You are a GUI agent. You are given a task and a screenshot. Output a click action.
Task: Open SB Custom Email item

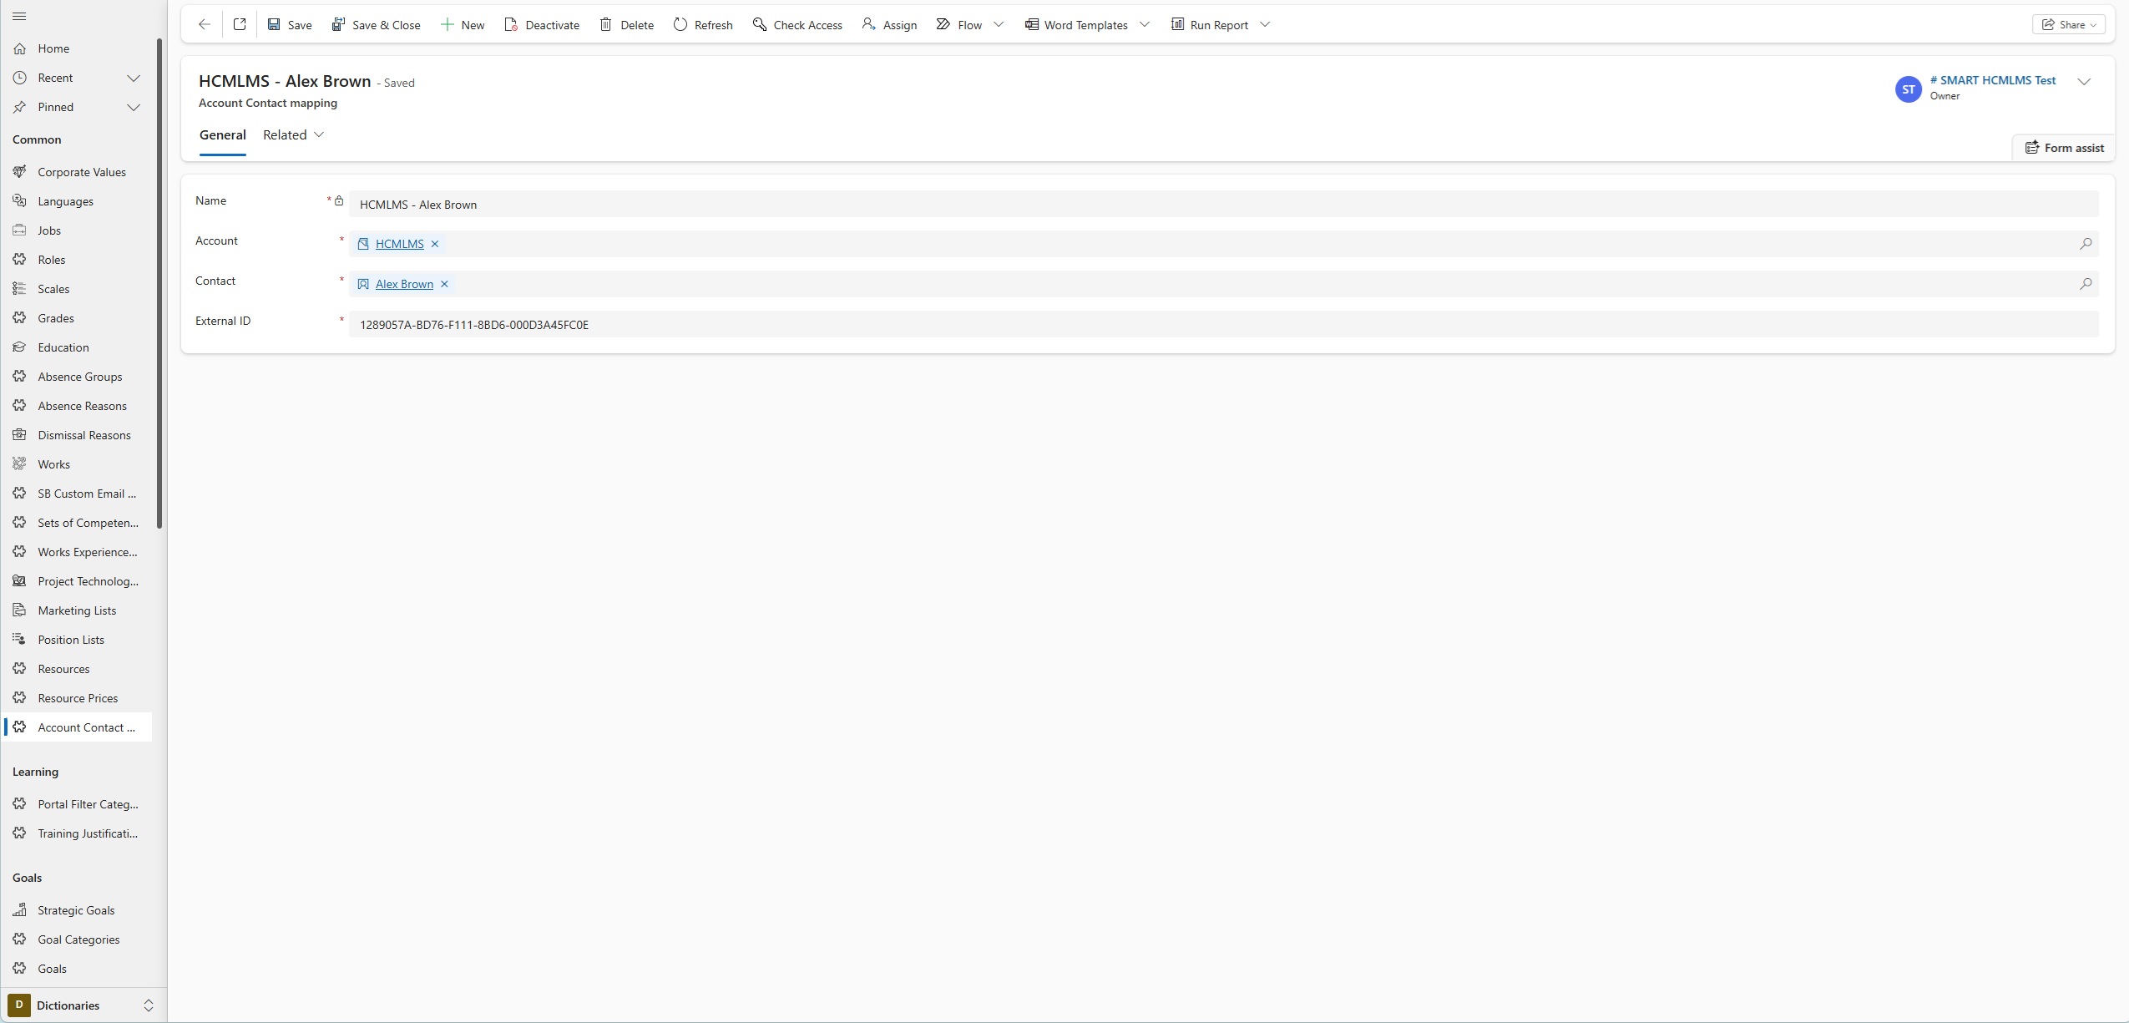click(x=77, y=494)
